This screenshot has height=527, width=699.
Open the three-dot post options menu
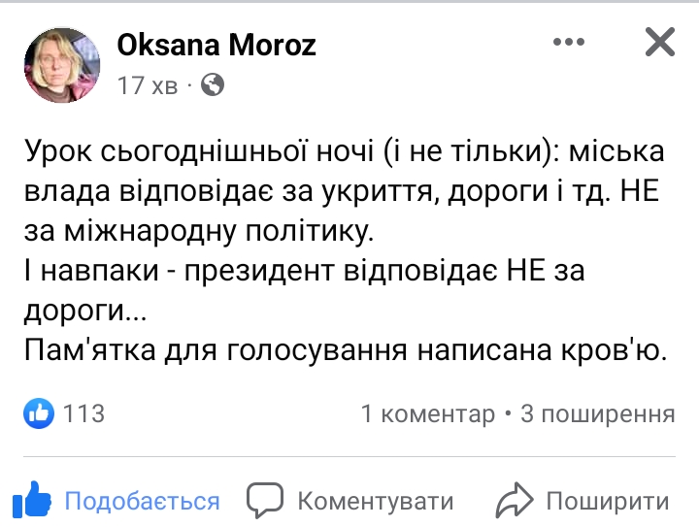571,42
